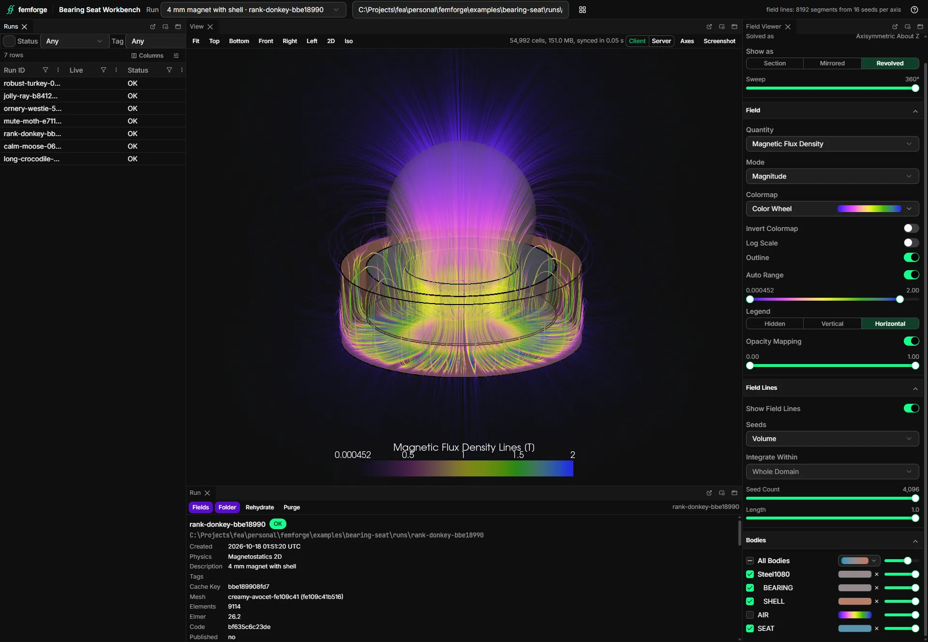This screenshot has width=928, height=642.
Task: Open the Seeds dropdown set to Volume
Action: point(832,439)
